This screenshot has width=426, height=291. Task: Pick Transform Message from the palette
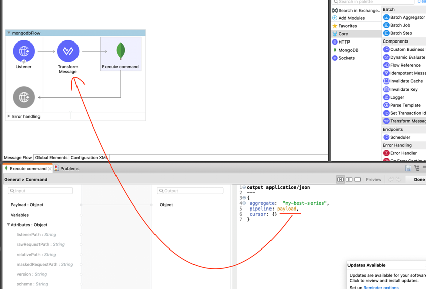[x=404, y=121]
